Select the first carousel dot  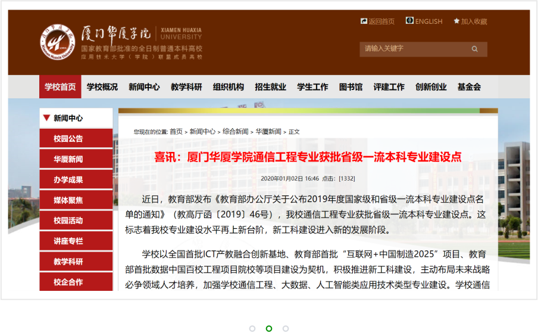coord(252,328)
